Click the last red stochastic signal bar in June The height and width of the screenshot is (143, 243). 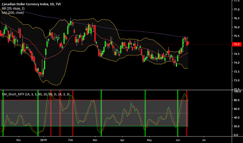(x=187, y=113)
